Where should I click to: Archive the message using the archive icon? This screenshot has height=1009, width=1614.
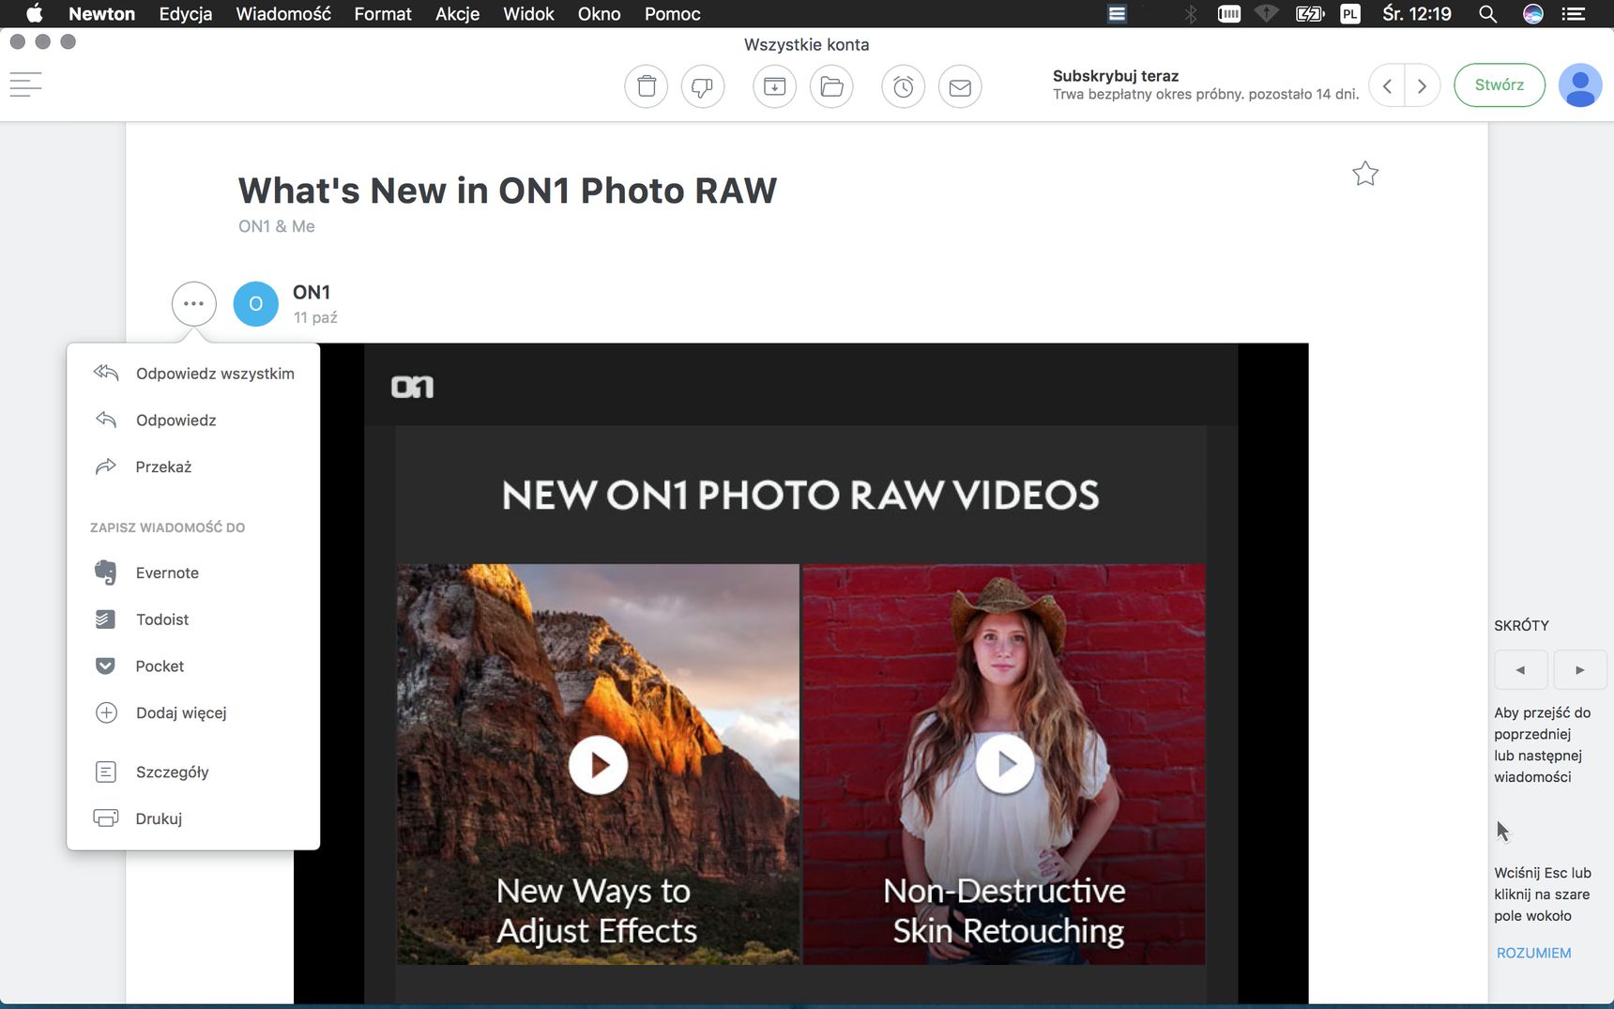tap(774, 86)
